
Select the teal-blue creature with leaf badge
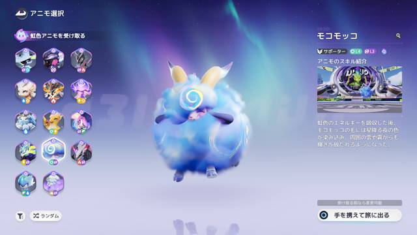[x=25, y=183]
